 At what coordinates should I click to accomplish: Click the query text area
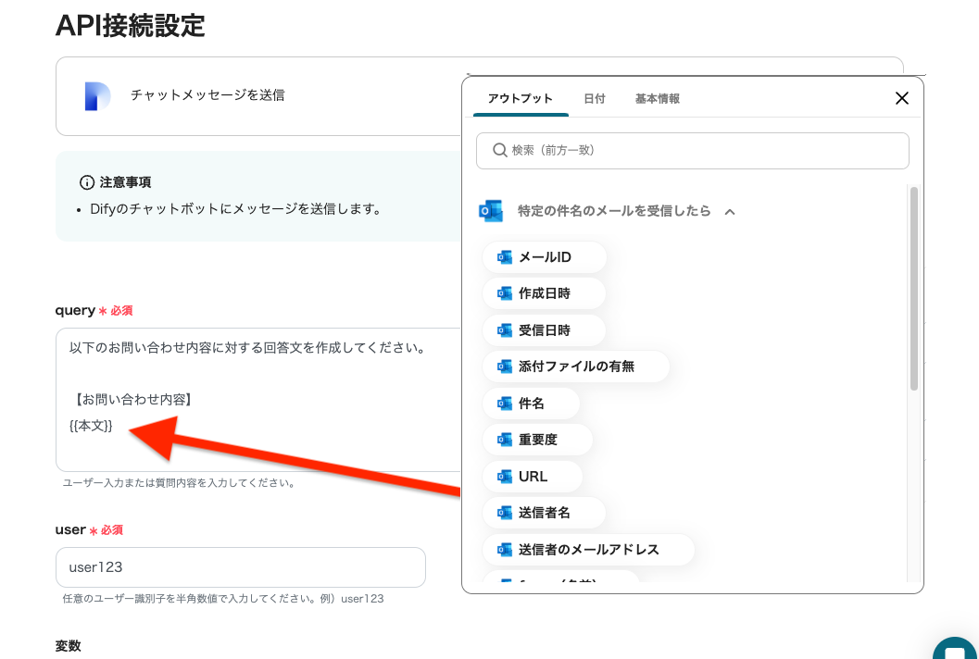pos(258,400)
